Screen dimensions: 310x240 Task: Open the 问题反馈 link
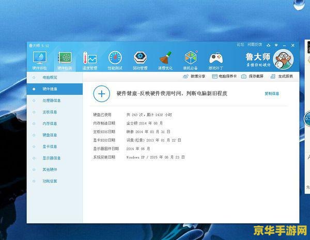click(x=254, y=44)
